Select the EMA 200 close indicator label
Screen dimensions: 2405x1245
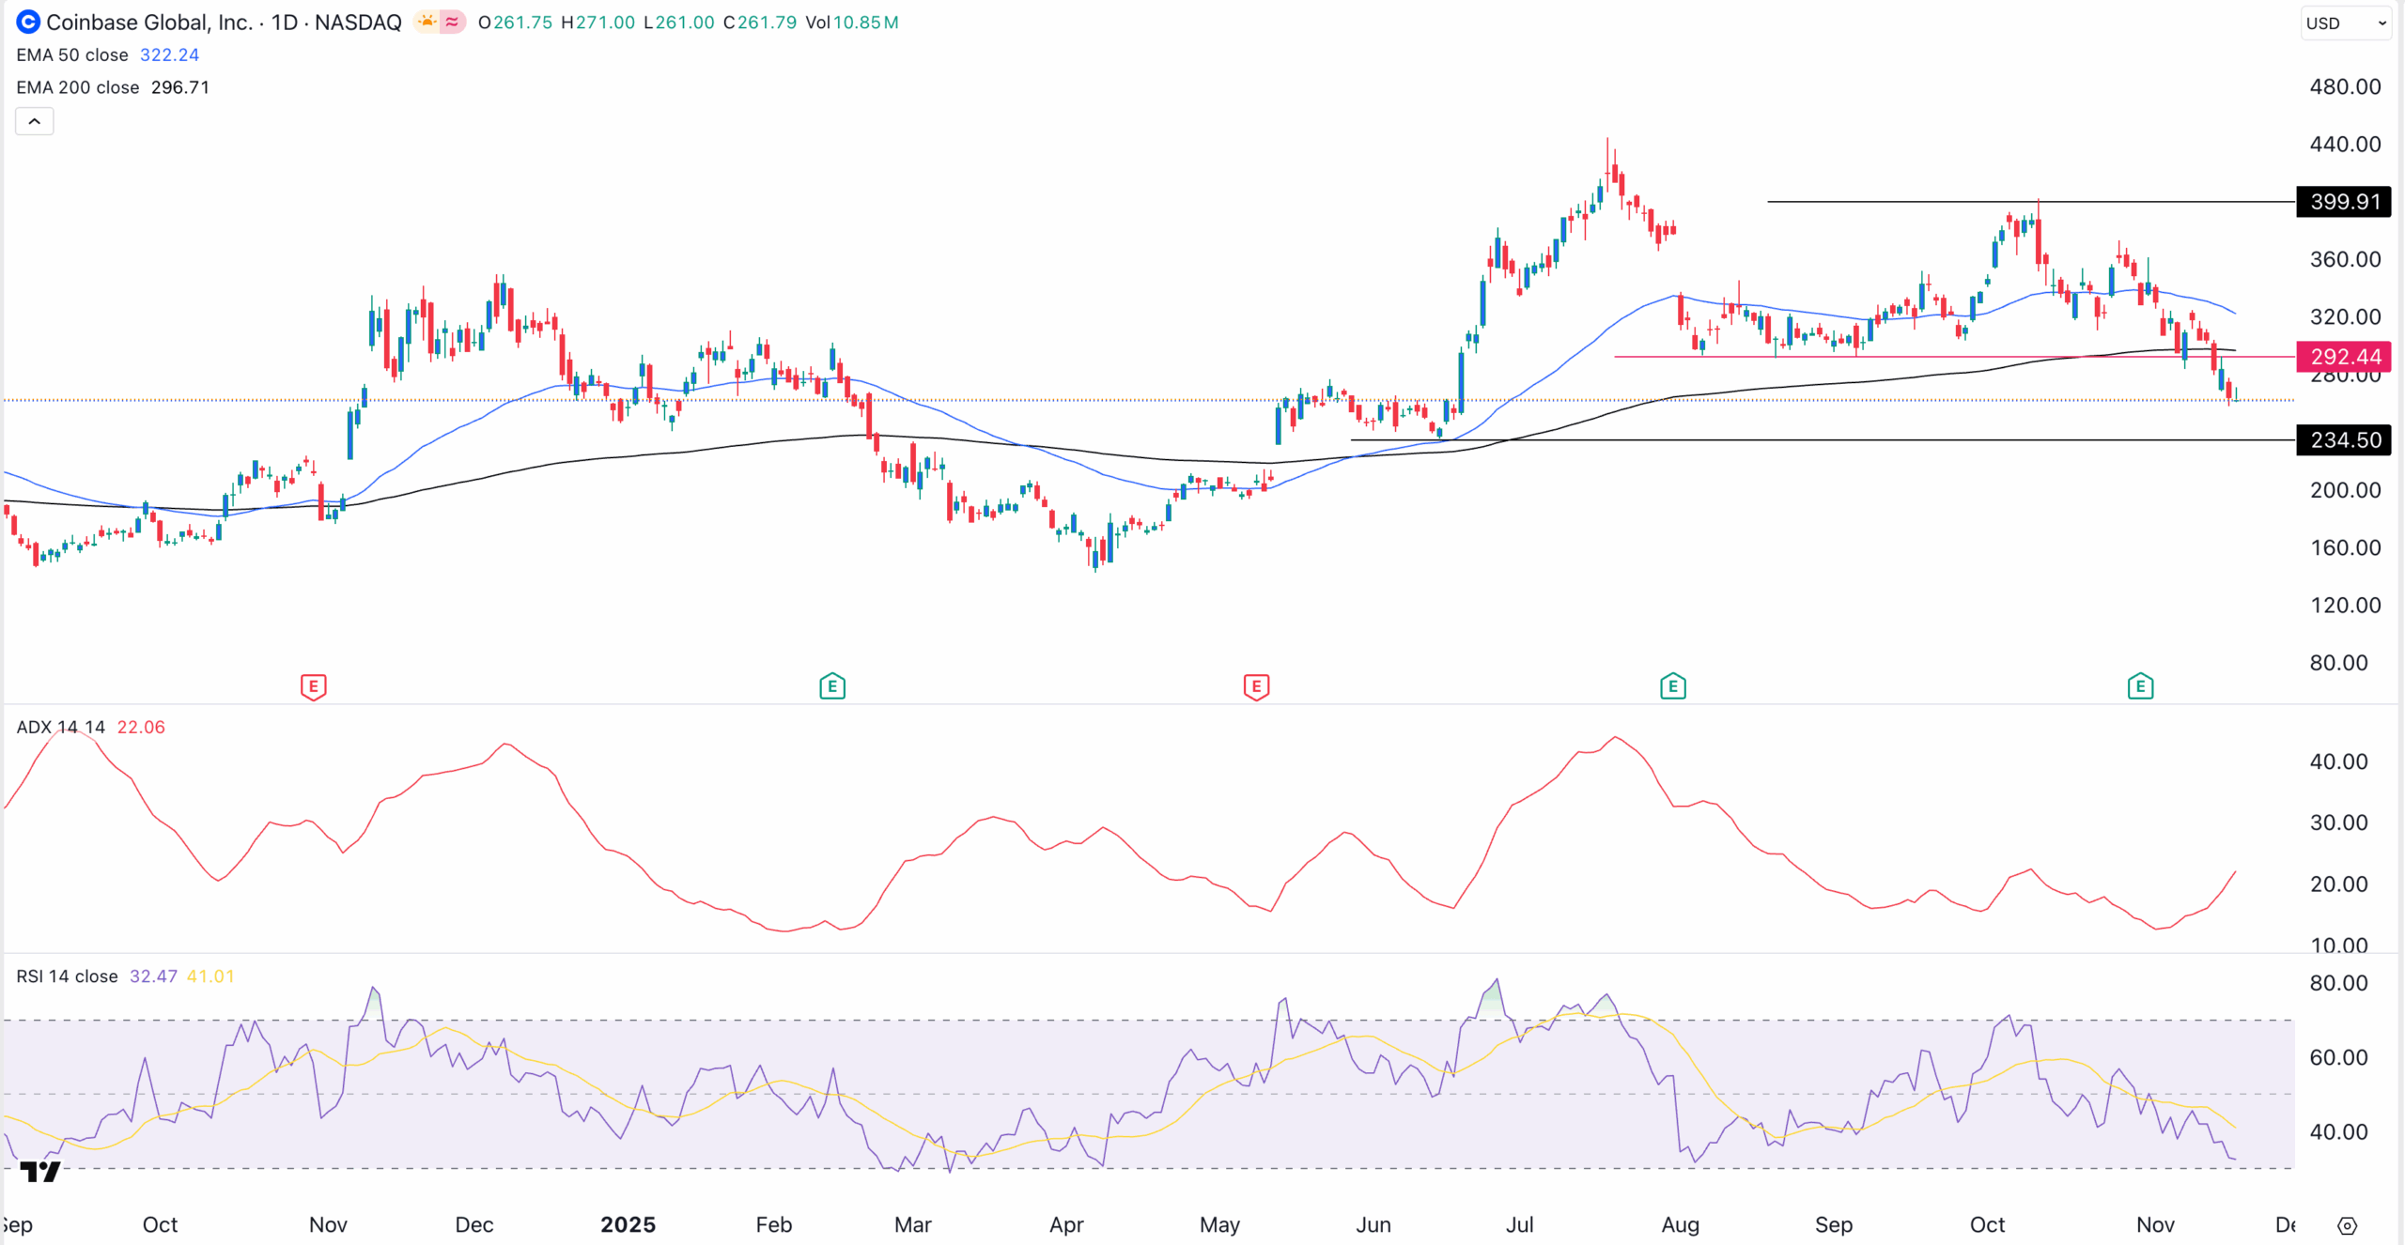click(x=78, y=87)
